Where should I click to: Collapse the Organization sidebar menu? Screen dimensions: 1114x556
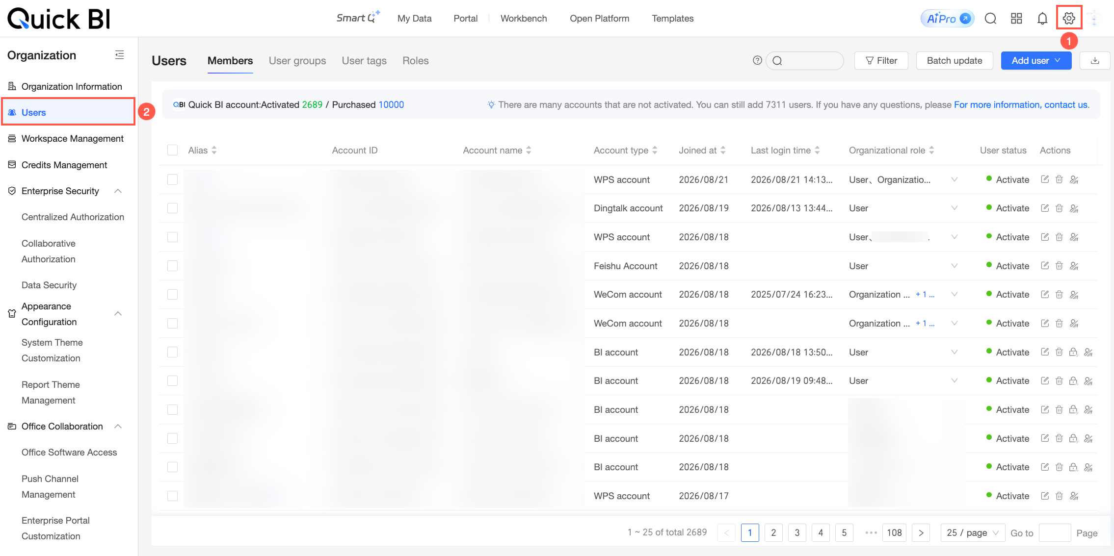[x=119, y=55]
